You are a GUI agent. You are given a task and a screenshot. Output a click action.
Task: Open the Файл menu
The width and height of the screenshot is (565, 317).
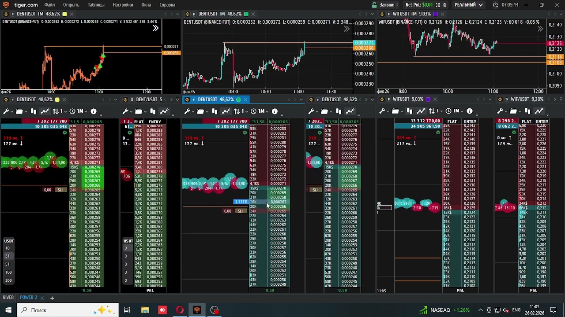(49, 5)
